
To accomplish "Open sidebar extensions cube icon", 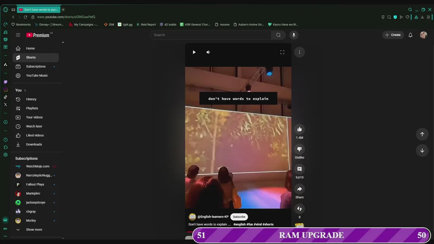I will click(x=5, y=147).
